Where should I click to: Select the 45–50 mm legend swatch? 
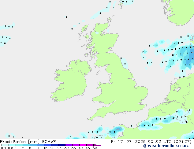point(90,145)
